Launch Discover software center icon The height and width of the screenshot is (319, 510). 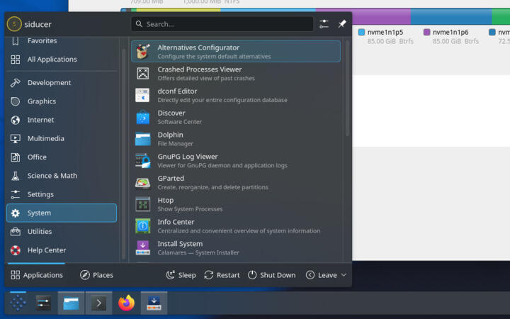[x=143, y=117]
